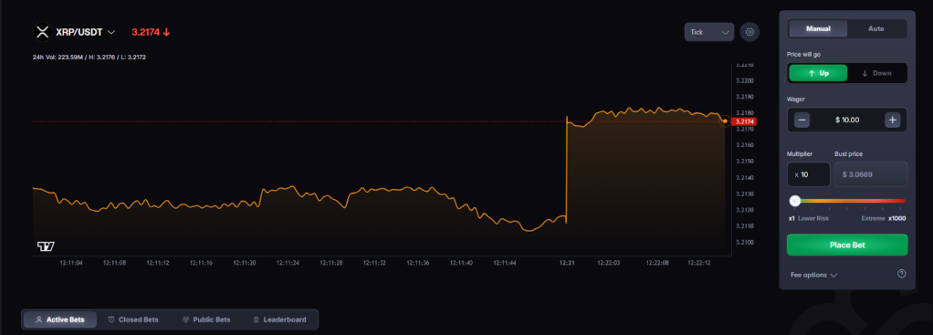933x335 pixels.
Task: Switch to Auto betting mode
Action: (x=875, y=28)
